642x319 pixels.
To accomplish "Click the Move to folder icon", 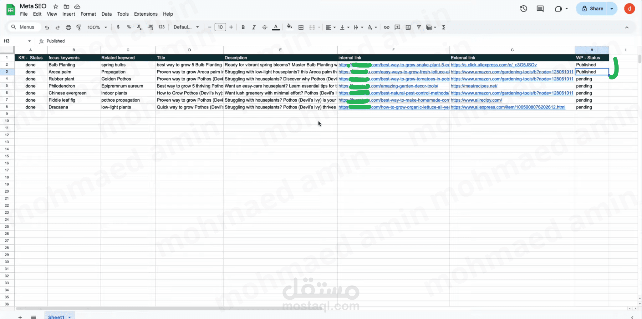I will tap(66, 7).
